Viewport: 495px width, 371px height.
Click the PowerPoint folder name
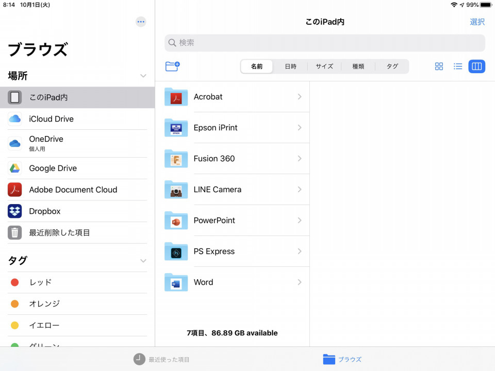tap(214, 220)
